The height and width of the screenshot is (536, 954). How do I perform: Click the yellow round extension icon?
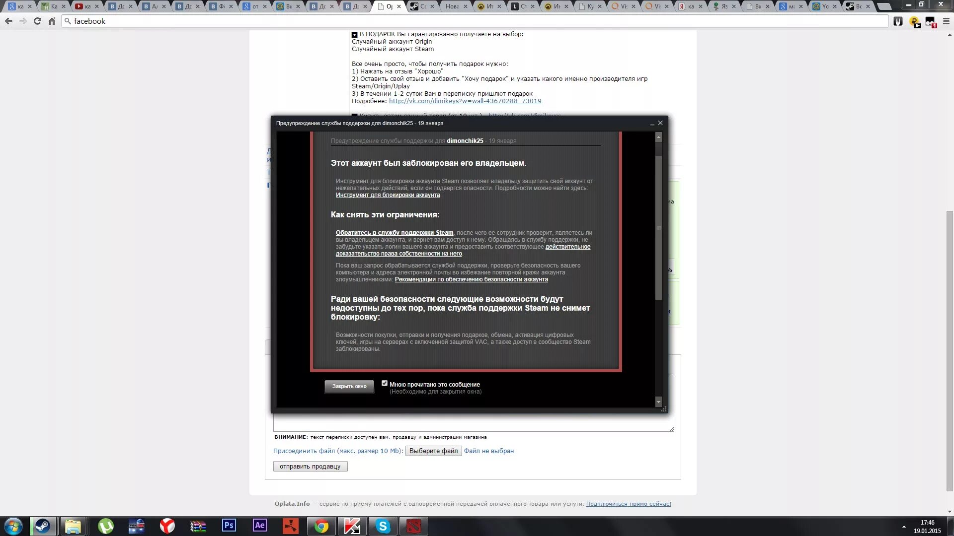(914, 21)
